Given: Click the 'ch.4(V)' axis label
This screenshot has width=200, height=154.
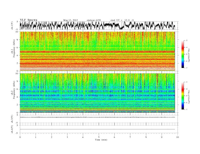Looking at the screenshot, I should pyautogui.click(x=12, y=129).
